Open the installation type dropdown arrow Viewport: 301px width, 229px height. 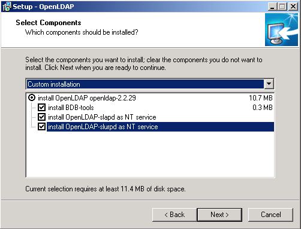269,84
